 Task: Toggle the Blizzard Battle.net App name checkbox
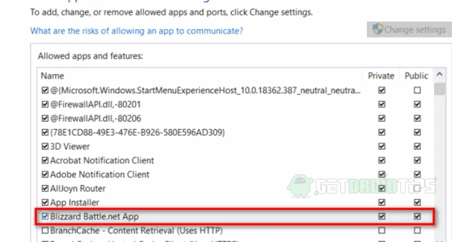[45, 216]
